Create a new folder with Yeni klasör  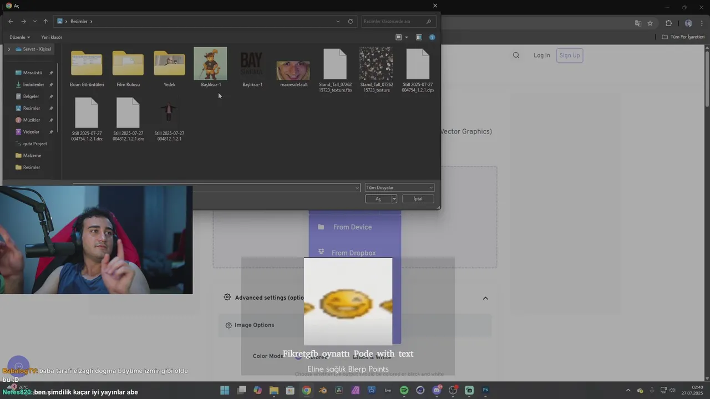click(52, 37)
